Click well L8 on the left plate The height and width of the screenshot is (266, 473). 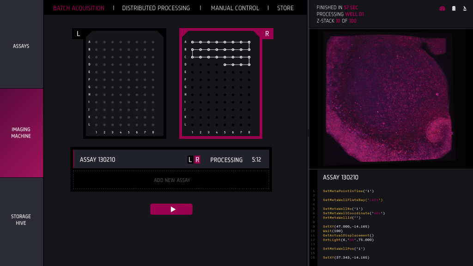pyautogui.click(x=153, y=125)
